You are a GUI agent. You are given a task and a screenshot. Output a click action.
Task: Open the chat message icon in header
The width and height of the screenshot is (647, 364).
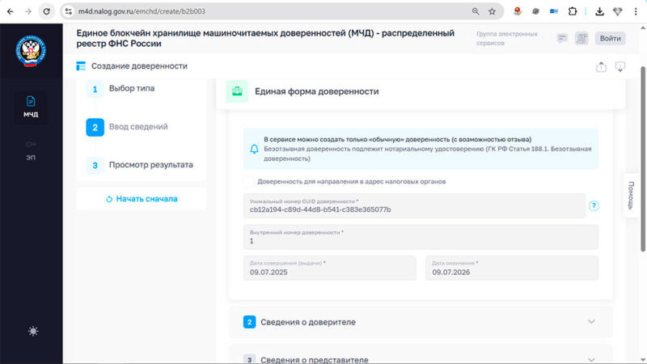[x=561, y=38]
